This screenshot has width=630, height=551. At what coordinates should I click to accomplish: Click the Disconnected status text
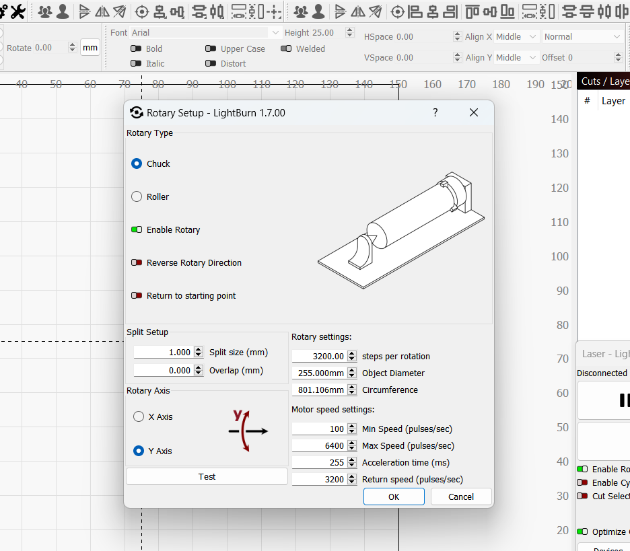(602, 373)
